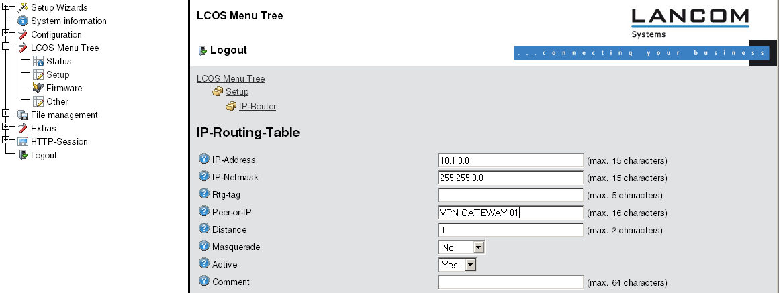
Task: Click the Setup folder icon in breadcrumb
Action: pyautogui.click(x=217, y=92)
